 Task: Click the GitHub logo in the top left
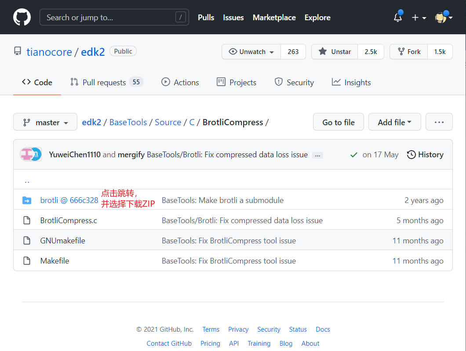(22, 17)
